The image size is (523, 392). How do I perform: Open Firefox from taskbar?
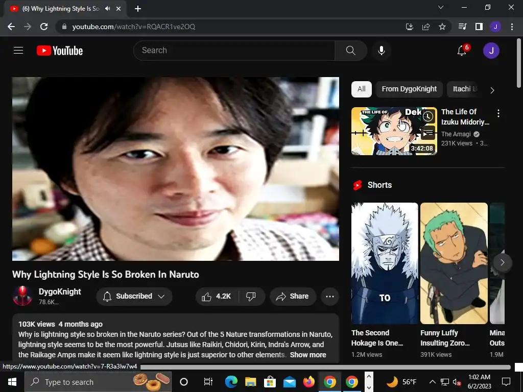click(x=309, y=382)
